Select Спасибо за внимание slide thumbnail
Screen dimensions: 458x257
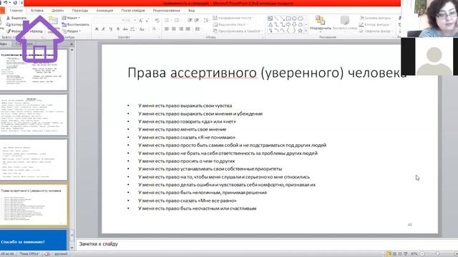[34, 239]
